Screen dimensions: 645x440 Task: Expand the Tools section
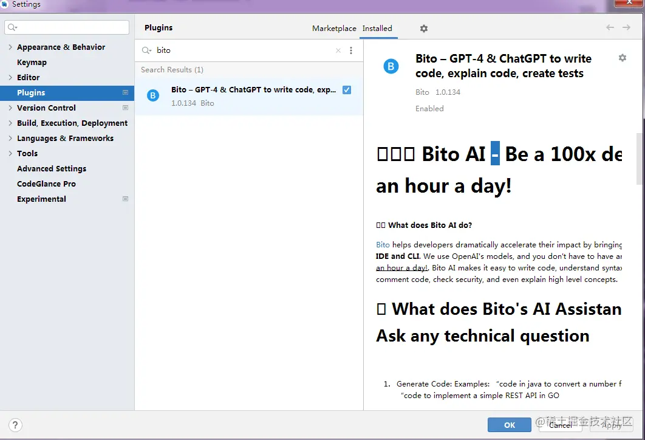[10, 154]
